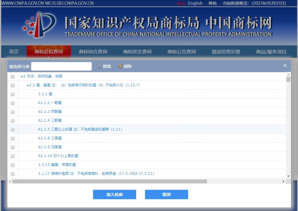Select tree item A1.1.8 三角星
The width and height of the screenshot is (298, 211).
50,138
